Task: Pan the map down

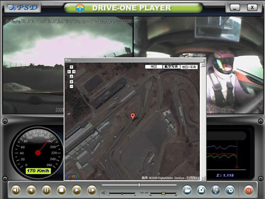Action: tap(72, 76)
